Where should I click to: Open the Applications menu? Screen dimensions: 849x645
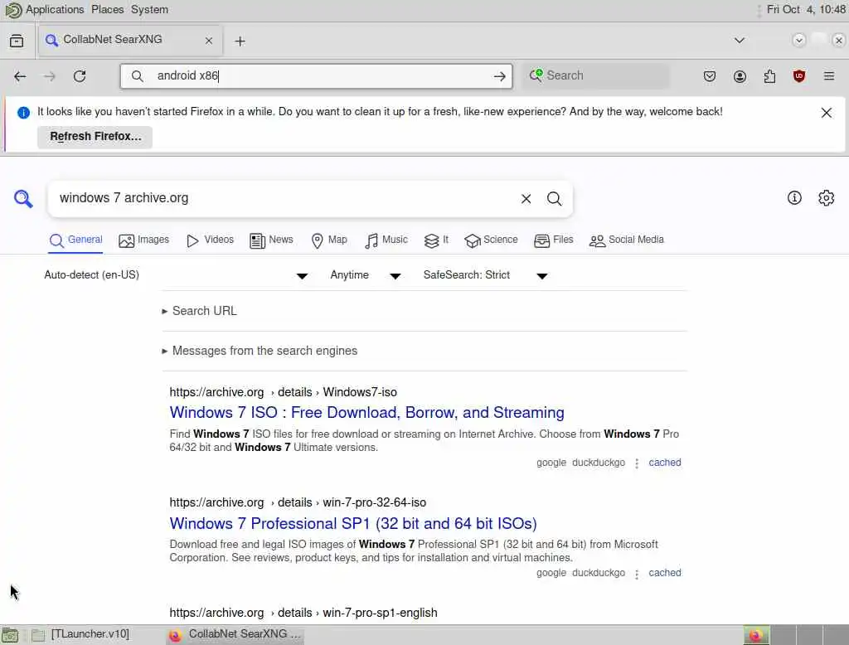coord(55,10)
